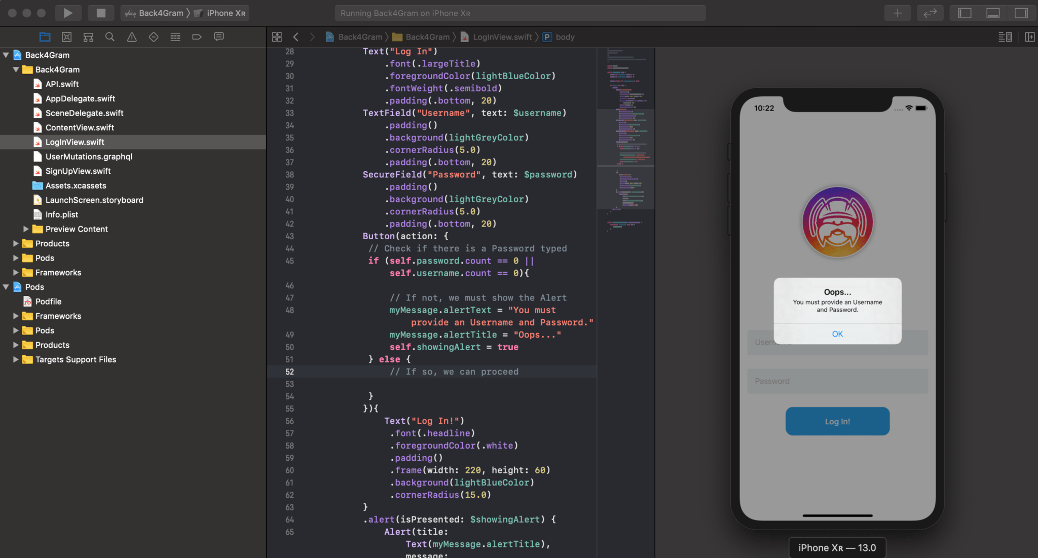This screenshot has width=1038, height=558.
Task: Open the Breakpoint navigator tag icon
Action: pos(197,36)
